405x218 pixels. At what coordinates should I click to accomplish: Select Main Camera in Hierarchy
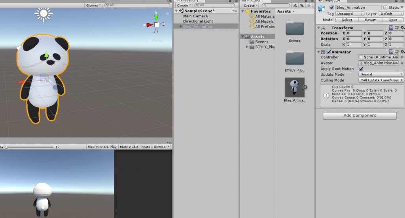195,16
